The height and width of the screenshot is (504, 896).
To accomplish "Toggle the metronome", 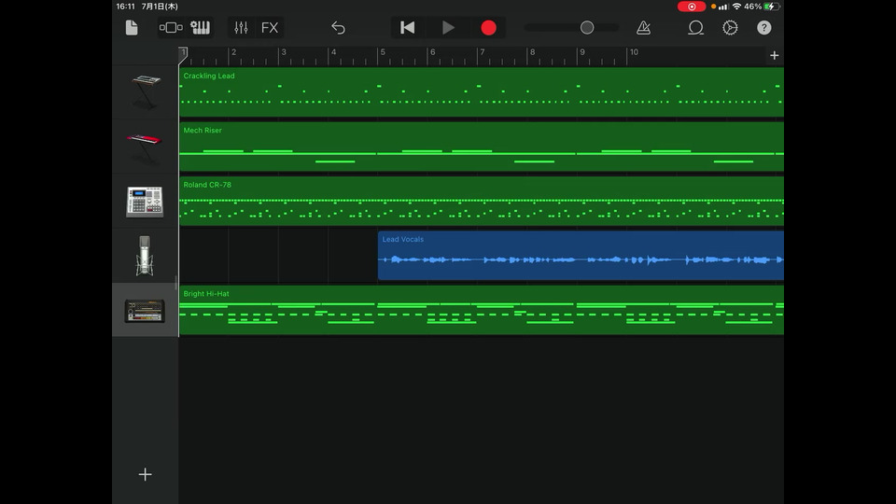I will (643, 27).
